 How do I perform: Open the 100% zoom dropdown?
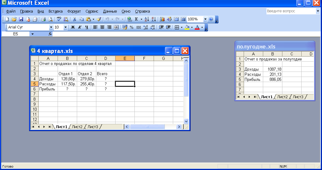click(x=205, y=19)
